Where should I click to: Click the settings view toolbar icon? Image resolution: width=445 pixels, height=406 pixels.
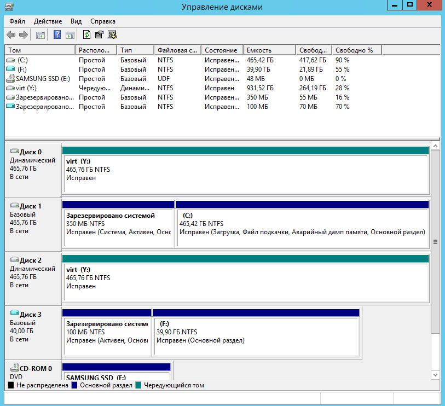(112, 35)
